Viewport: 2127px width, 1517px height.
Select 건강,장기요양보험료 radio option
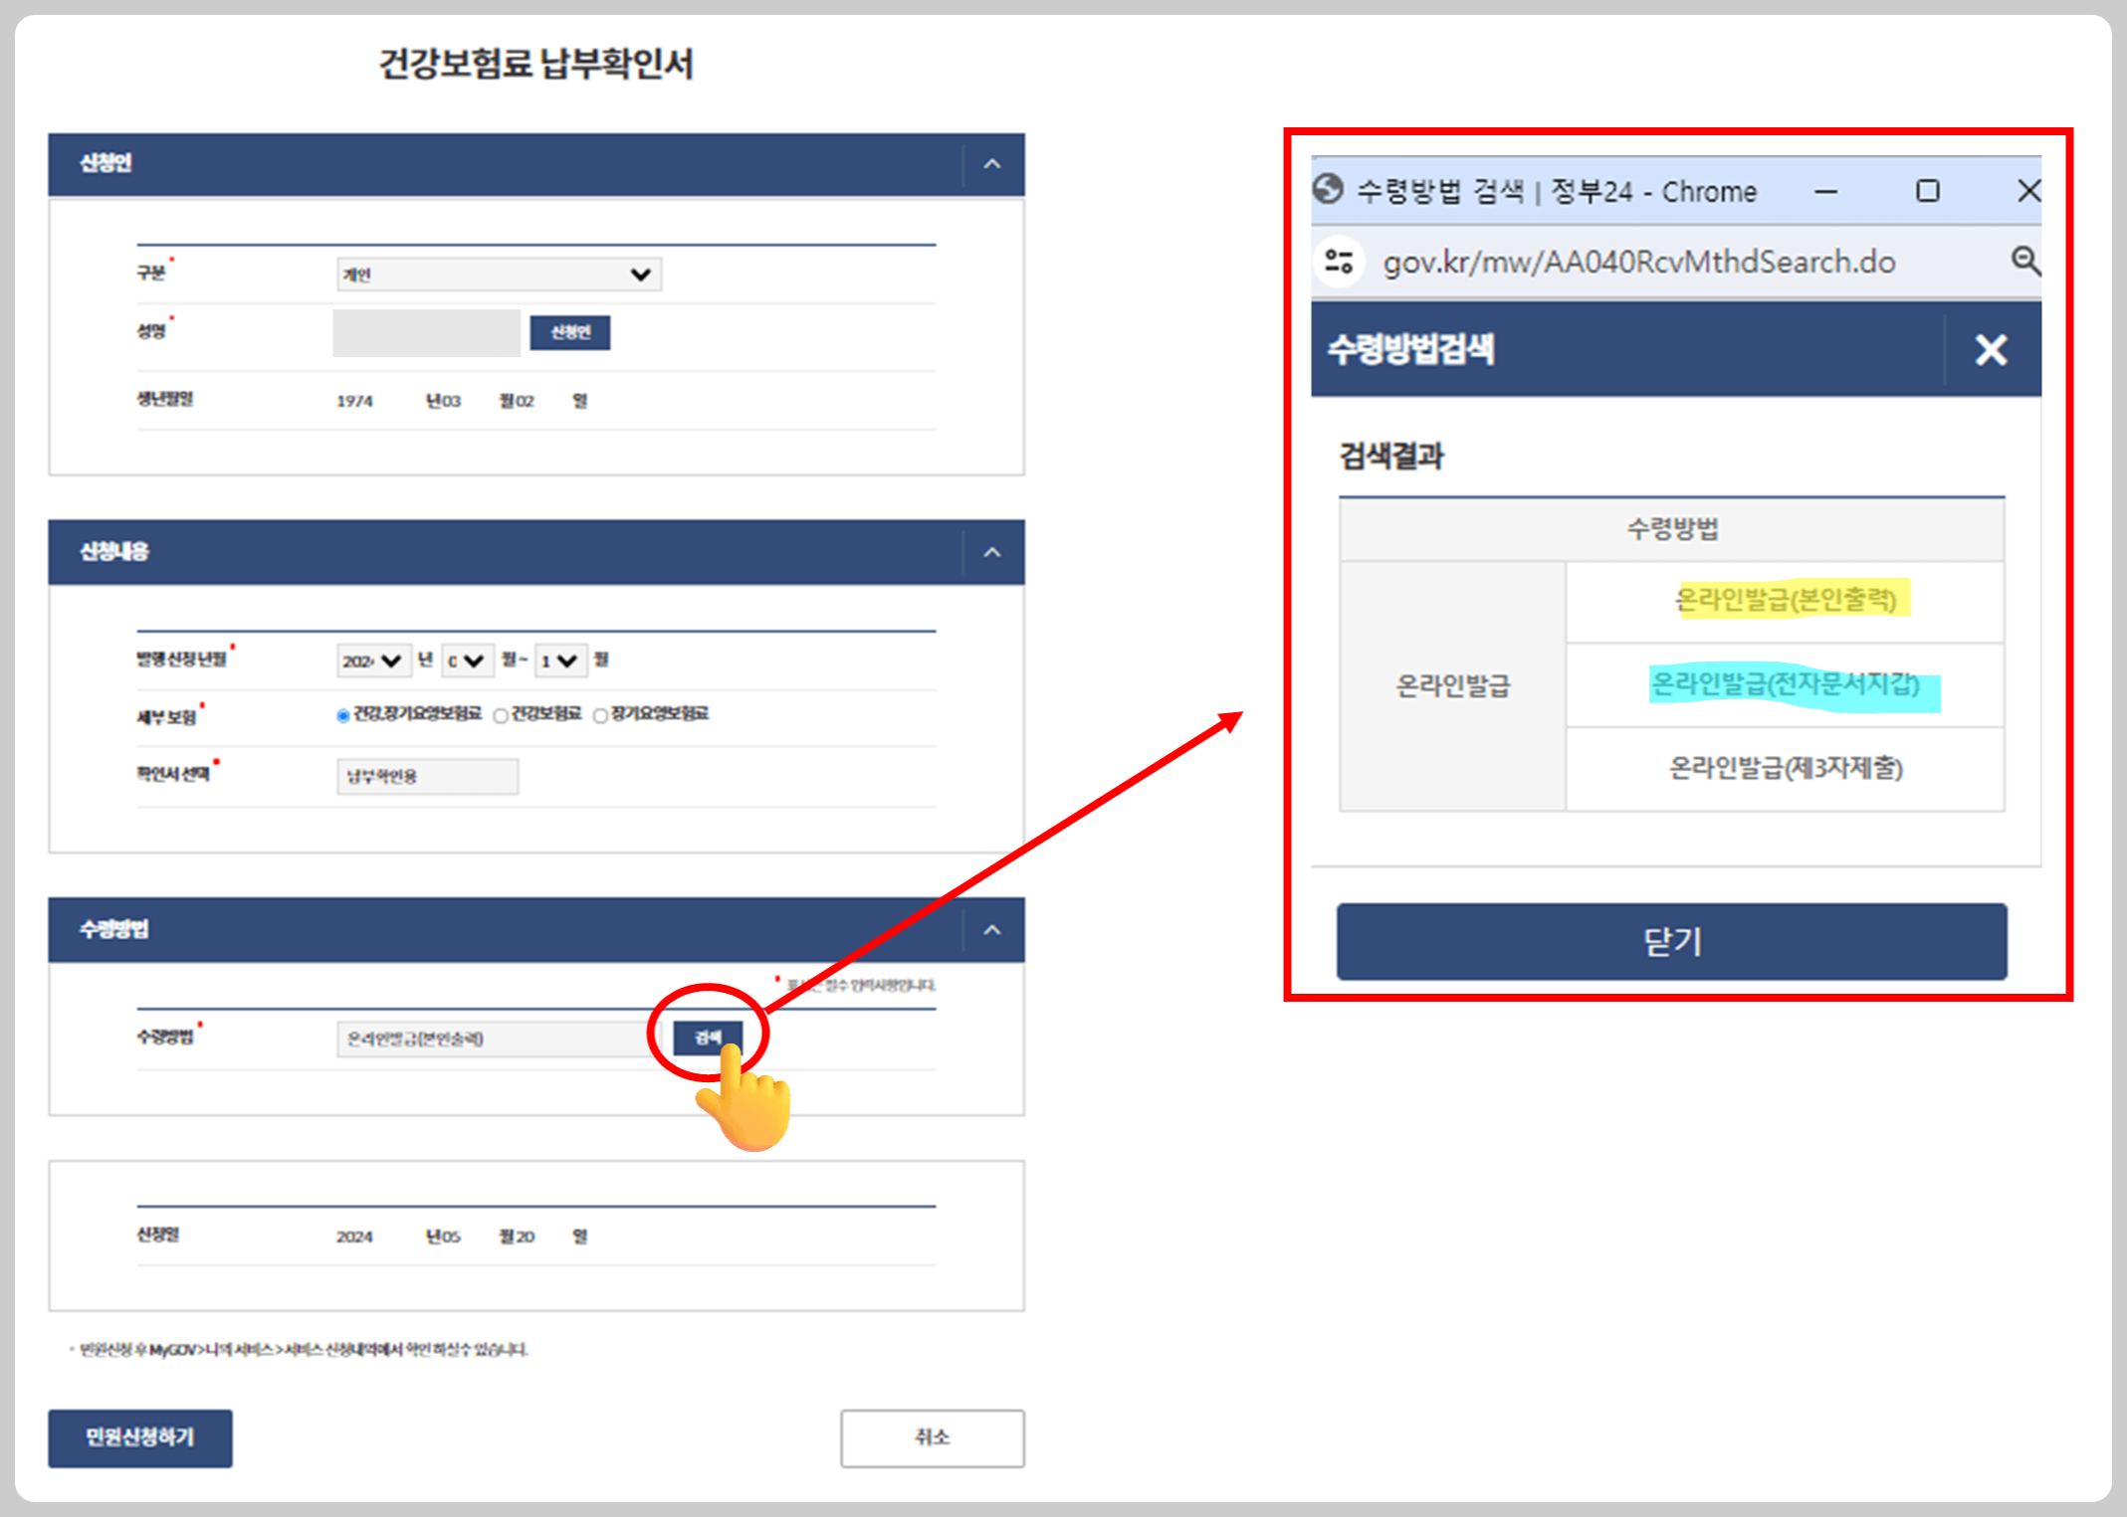point(342,715)
